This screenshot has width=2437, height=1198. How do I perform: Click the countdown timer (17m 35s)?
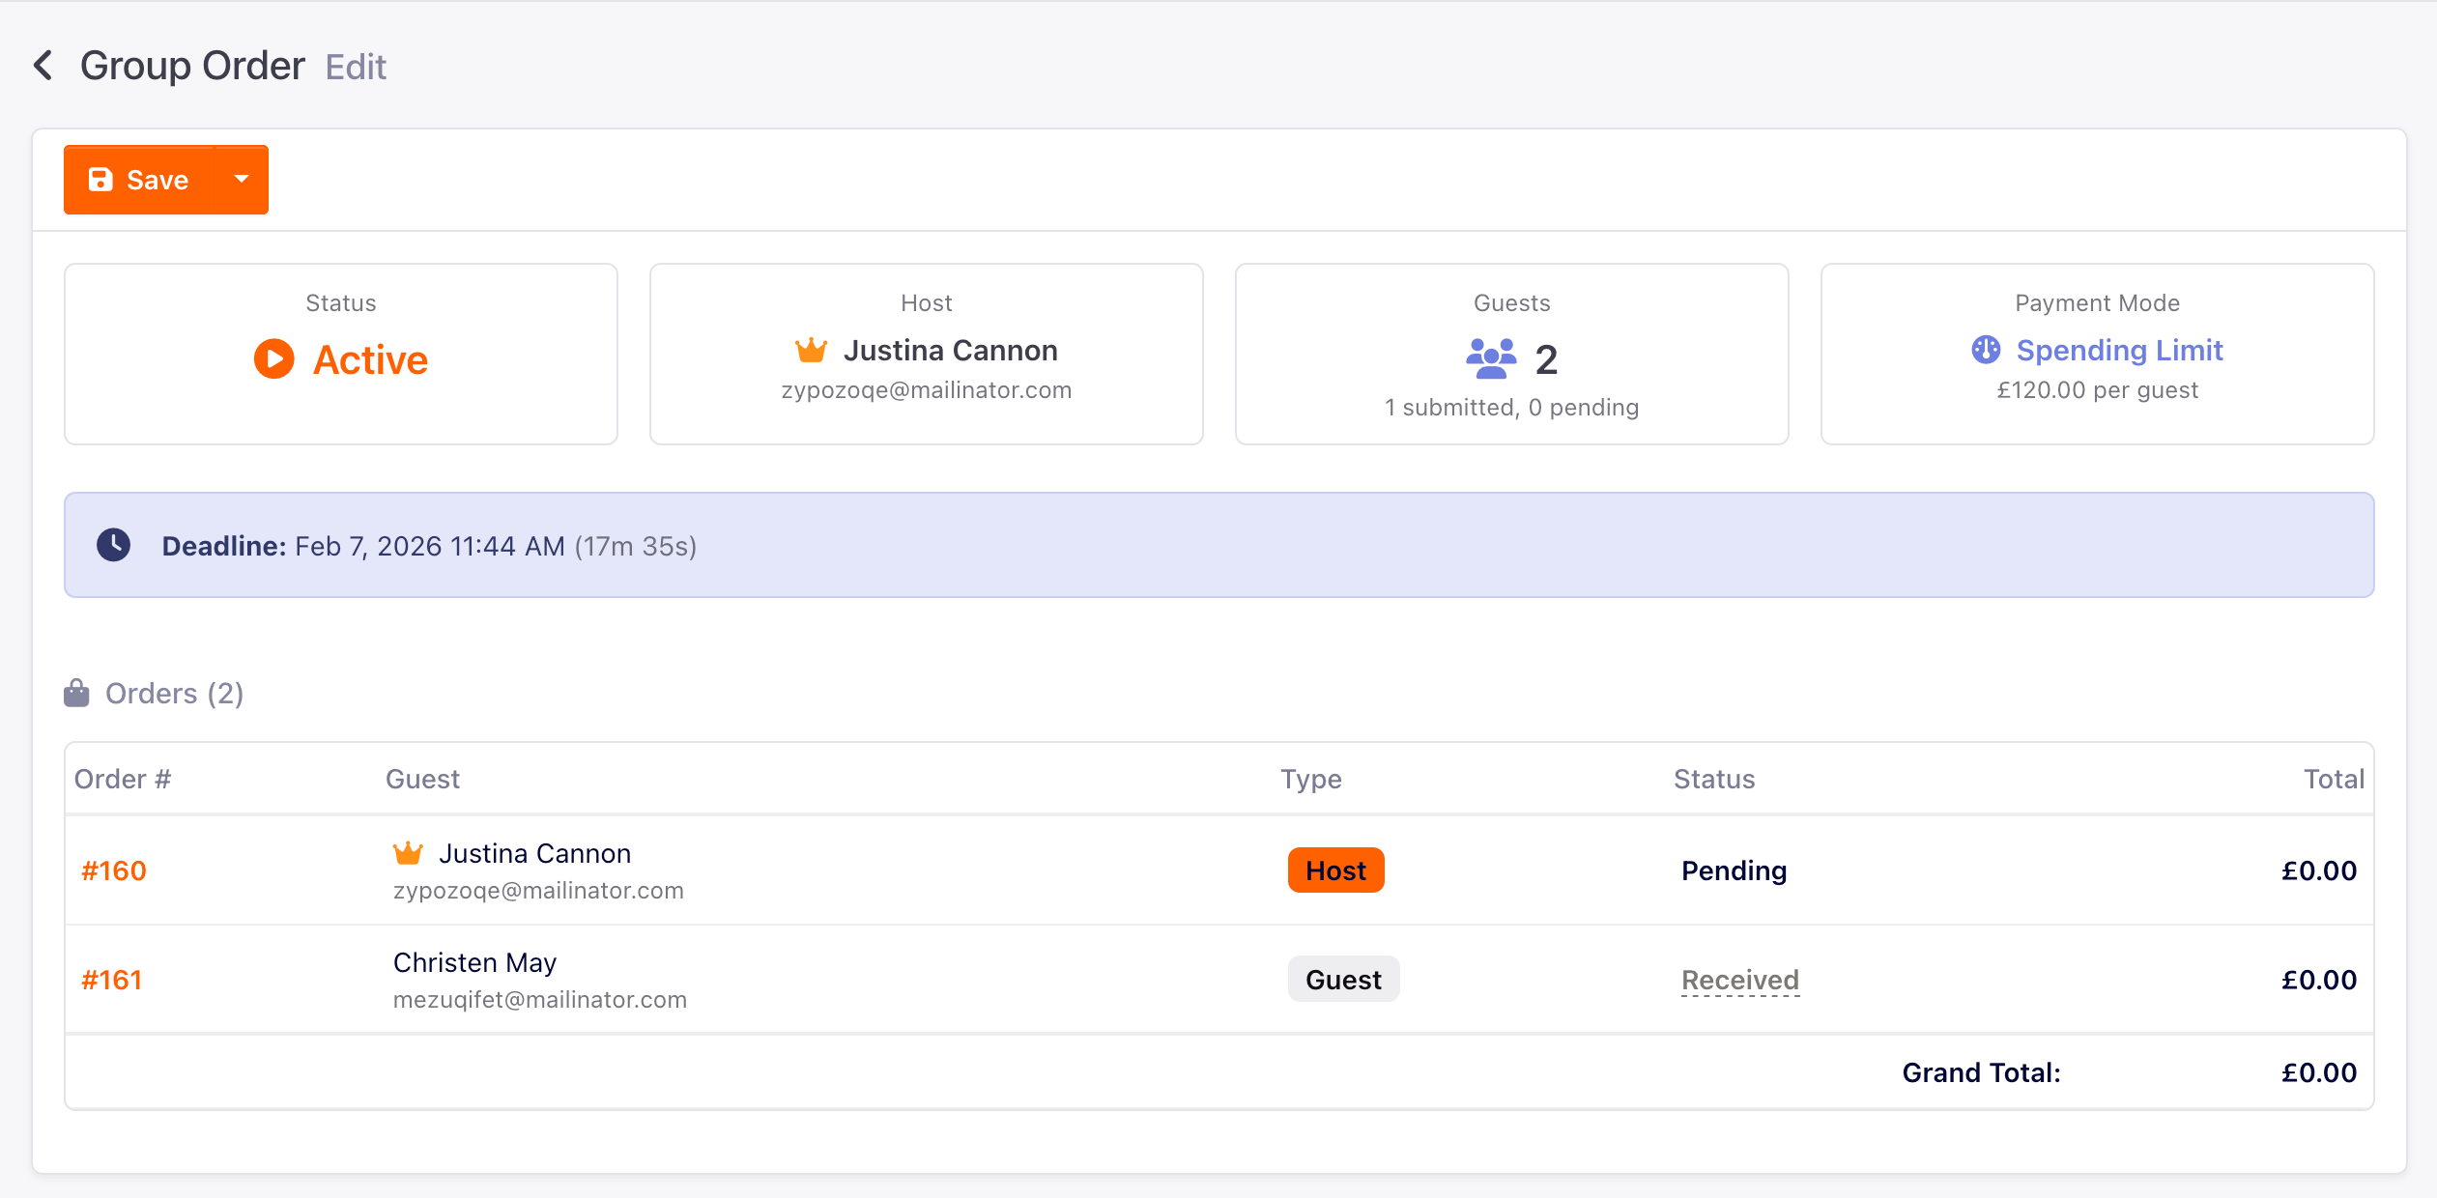click(636, 546)
